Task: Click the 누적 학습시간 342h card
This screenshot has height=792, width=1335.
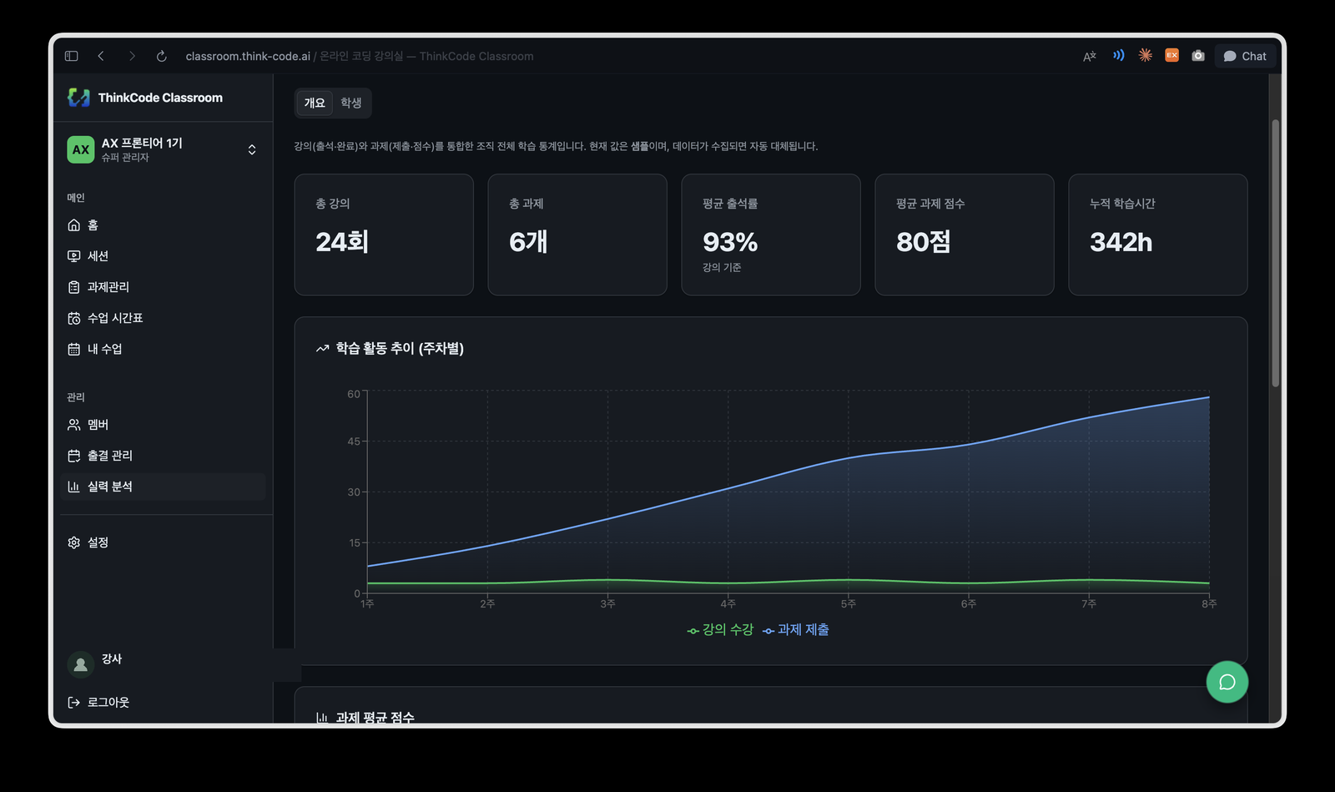Action: [x=1158, y=235]
